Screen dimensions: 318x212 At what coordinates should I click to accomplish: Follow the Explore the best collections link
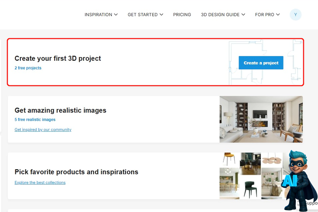(40, 183)
